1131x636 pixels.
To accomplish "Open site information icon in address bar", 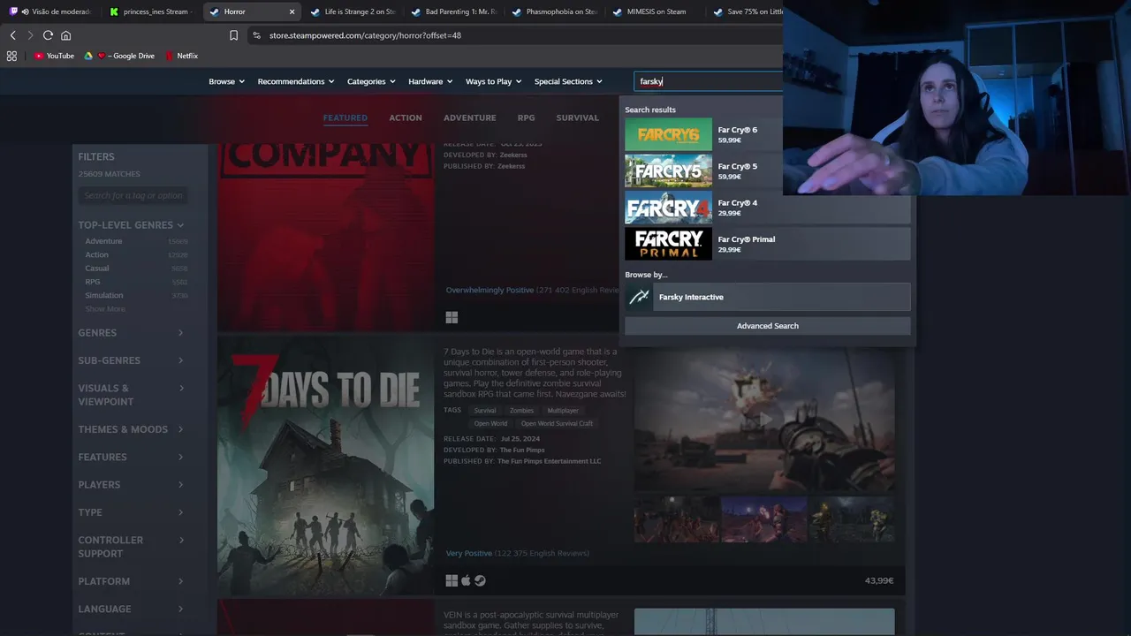I will (x=256, y=35).
